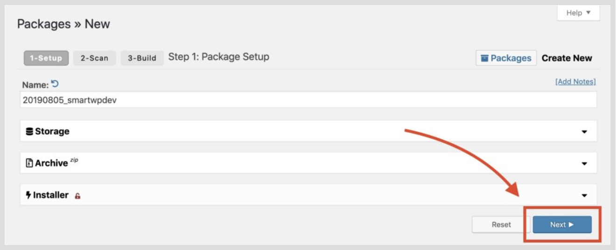Expand the Archive section arrow

(584, 164)
